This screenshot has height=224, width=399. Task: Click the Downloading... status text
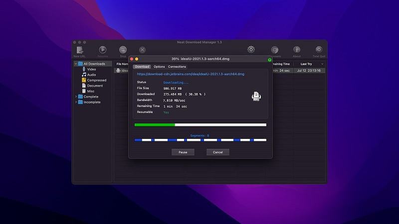coord(176,83)
